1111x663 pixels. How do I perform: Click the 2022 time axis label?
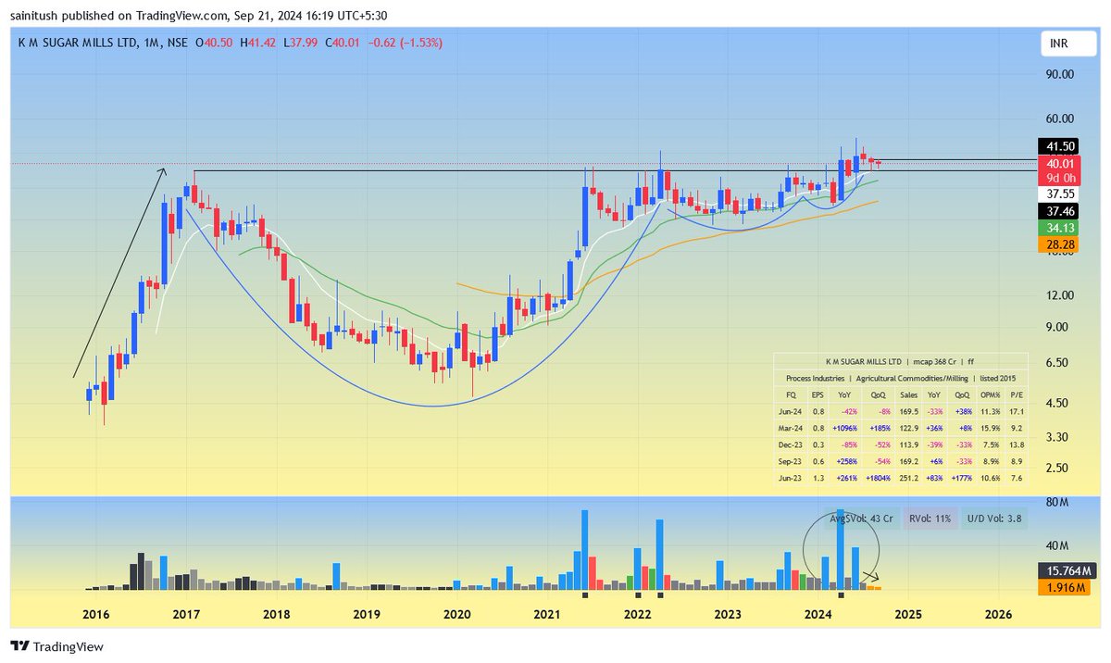click(637, 614)
